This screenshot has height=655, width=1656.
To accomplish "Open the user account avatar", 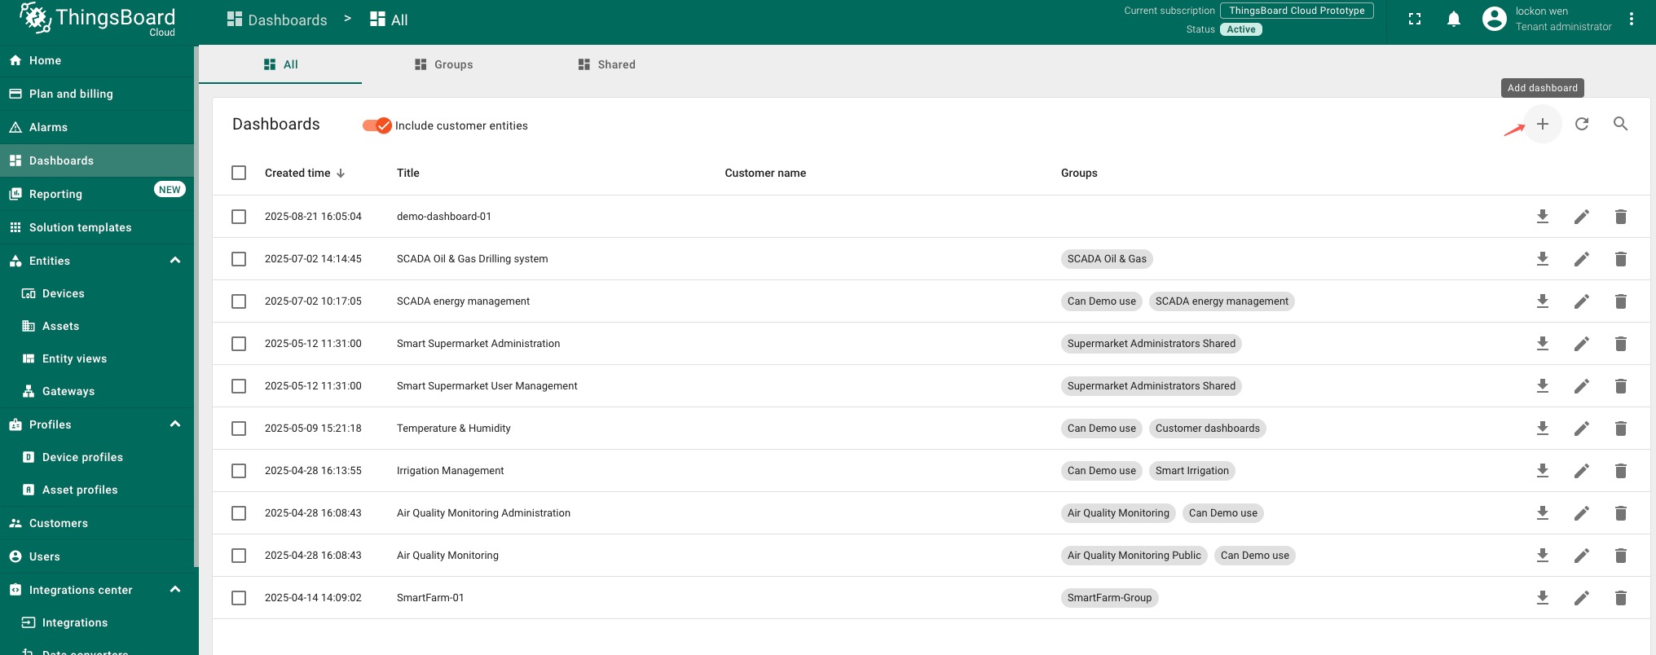I will coord(1494,19).
